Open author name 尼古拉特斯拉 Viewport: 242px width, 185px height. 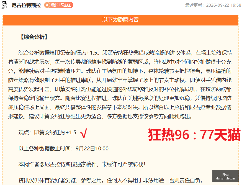tap(26, 5)
